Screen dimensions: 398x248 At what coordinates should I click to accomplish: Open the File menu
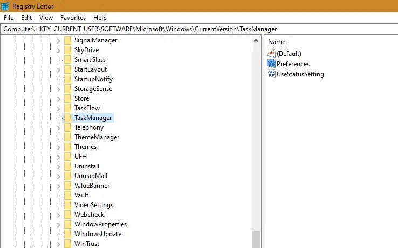9,18
